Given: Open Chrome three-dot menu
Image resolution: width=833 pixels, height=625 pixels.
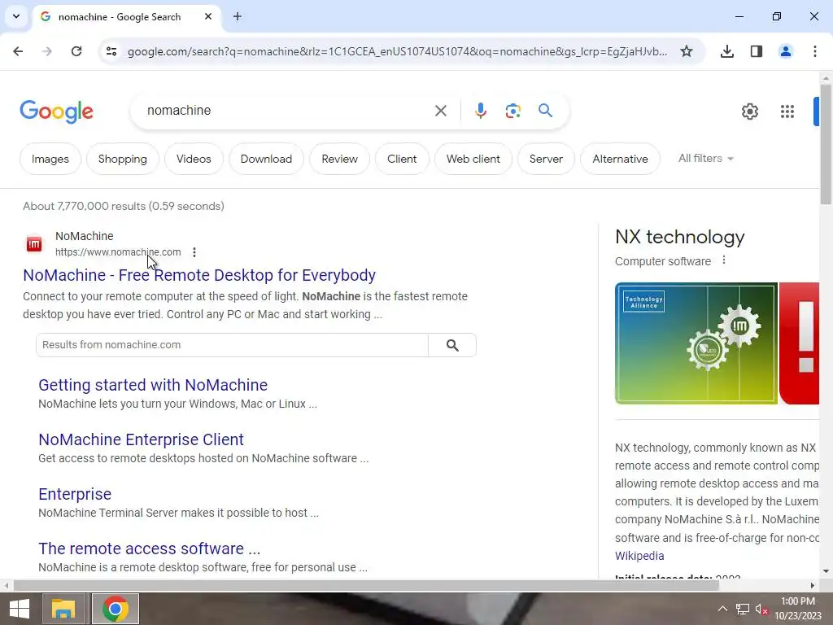Looking at the screenshot, I should (x=814, y=51).
